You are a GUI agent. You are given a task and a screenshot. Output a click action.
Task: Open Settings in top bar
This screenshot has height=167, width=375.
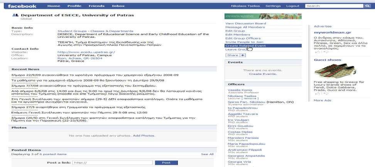[x=273, y=6]
